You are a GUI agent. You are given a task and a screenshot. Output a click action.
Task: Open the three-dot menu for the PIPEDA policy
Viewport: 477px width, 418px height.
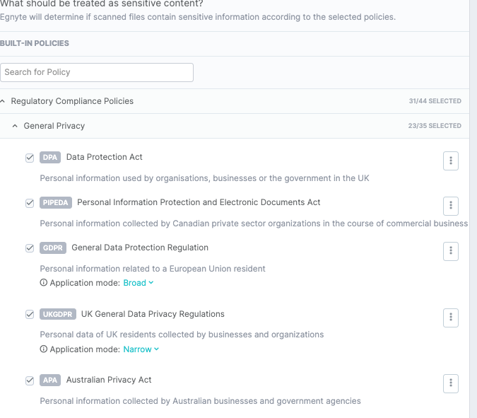tap(451, 206)
